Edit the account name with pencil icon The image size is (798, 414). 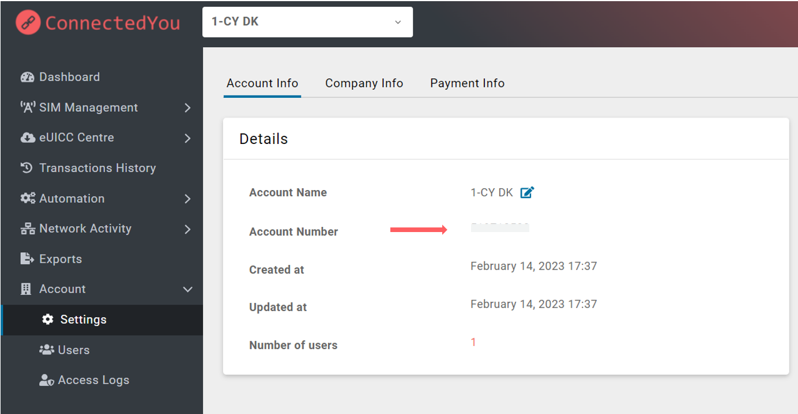point(527,192)
